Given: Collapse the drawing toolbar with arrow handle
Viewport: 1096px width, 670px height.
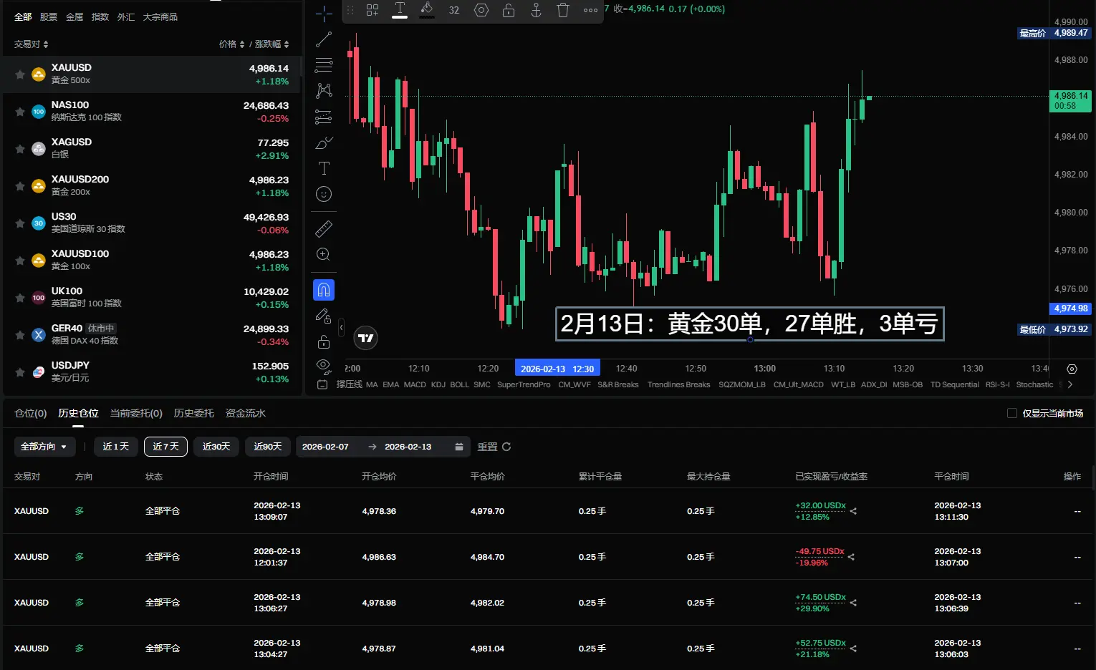Looking at the screenshot, I should point(342,328).
